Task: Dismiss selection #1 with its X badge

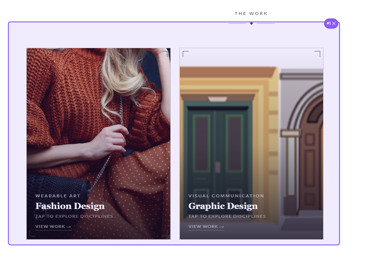Action: coord(334,23)
